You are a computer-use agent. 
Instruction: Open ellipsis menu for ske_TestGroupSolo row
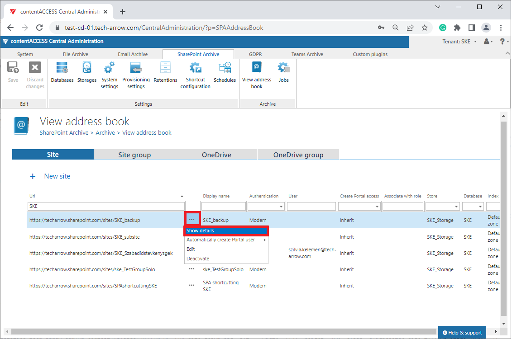pyautogui.click(x=192, y=269)
